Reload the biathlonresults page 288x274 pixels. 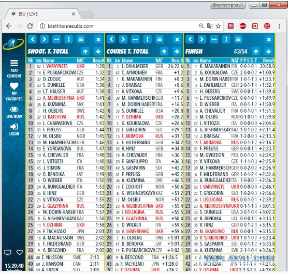click(x=30, y=26)
